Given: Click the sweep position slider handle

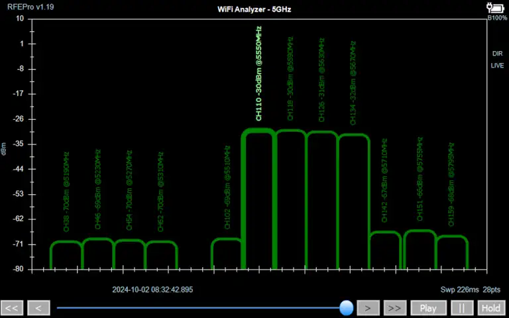Looking at the screenshot, I should point(346,307).
